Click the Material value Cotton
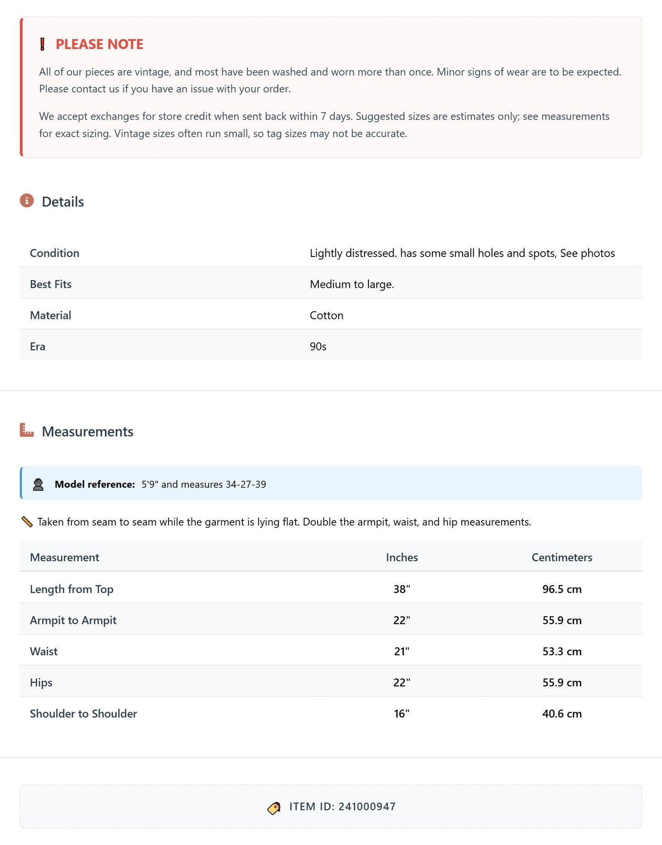The image size is (662, 845). [x=327, y=315]
